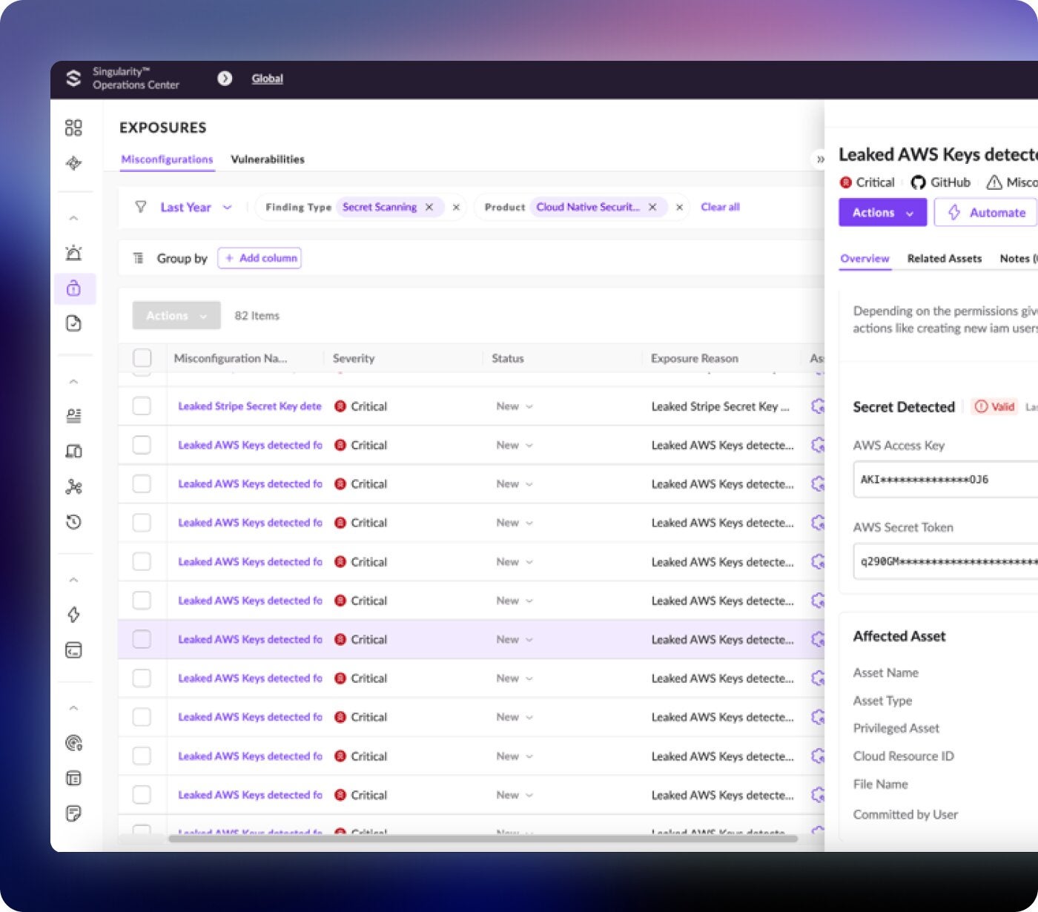Expand the Actions dropdown in details panel

click(882, 213)
